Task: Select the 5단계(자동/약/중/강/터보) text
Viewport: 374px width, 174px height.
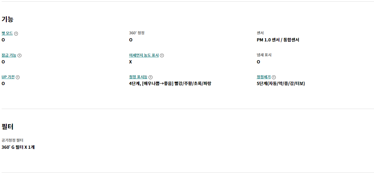Action: click(x=281, y=84)
